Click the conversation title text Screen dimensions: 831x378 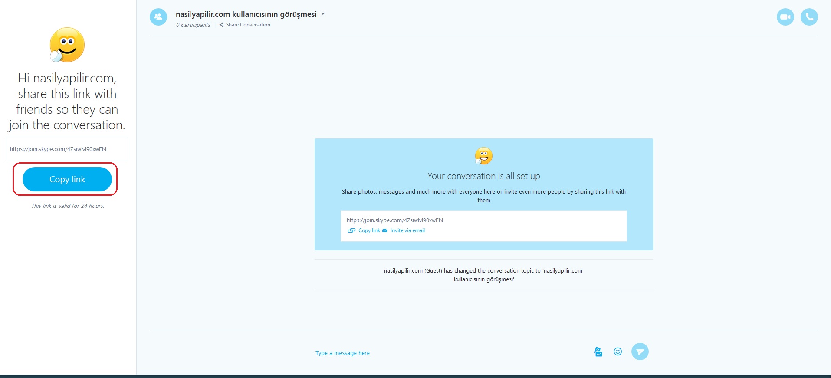coord(246,14)
